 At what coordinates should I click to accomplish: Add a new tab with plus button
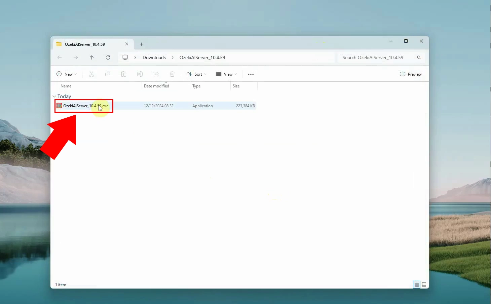click(x=142, y=44)
